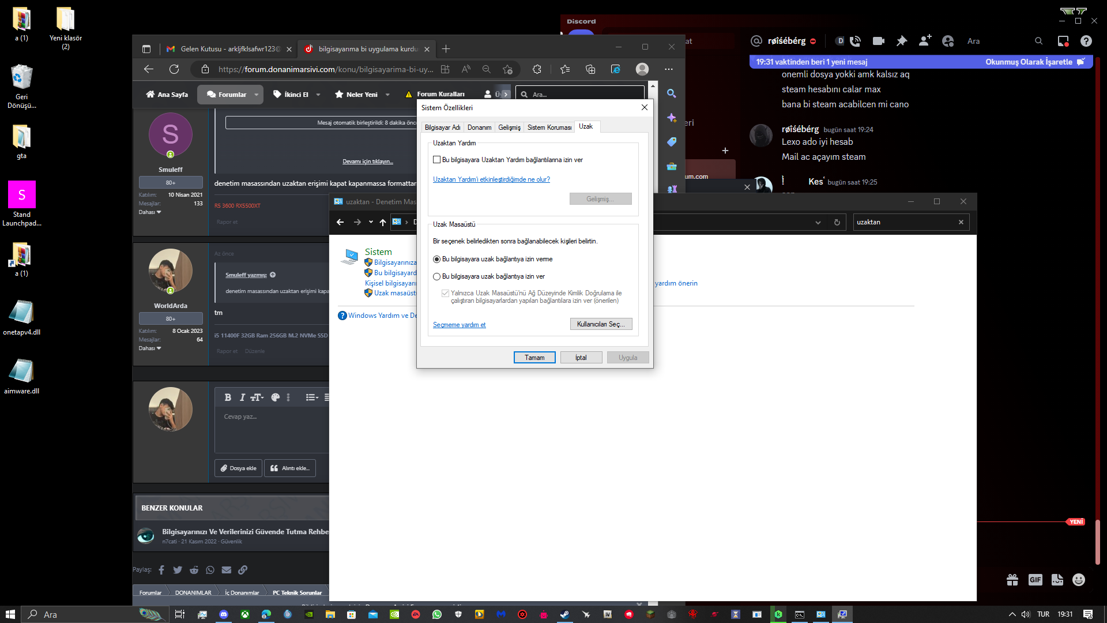The width and height of the screenshot is (1107, 623).
Task: Show user profile icon in Discord header
Action: 948,41
